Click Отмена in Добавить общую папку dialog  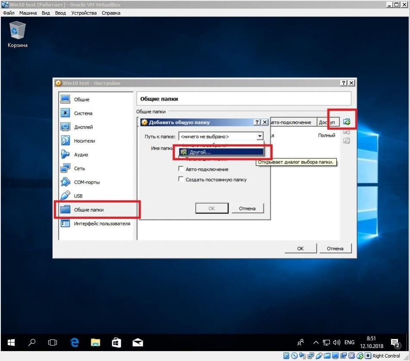pyautogui.click(x=247, y=208)
